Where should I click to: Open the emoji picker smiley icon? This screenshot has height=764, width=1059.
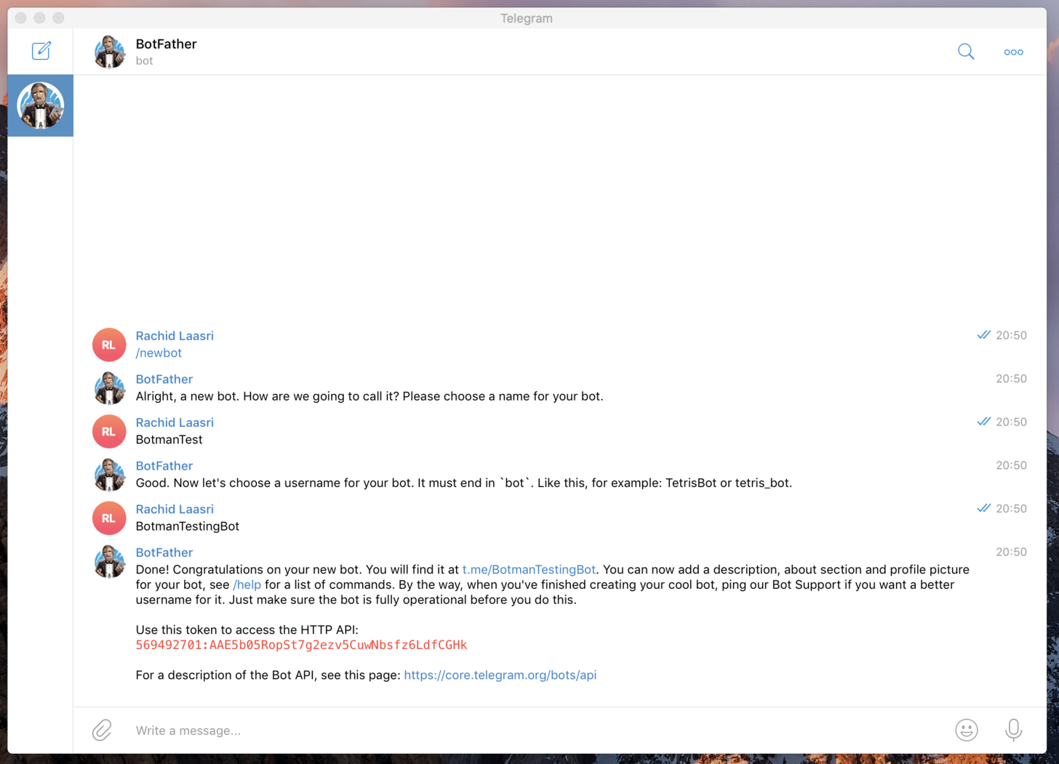point(967,730)
